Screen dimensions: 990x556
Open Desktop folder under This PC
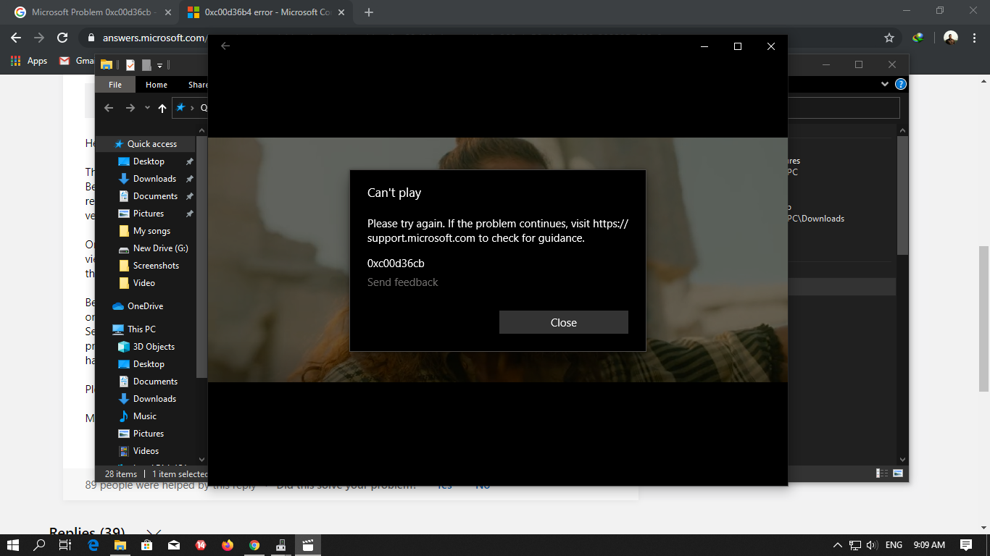pyautogui.click(x=149, y=364)
